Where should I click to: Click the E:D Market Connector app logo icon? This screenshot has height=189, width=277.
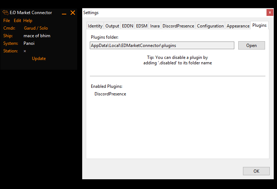[5, 13]
